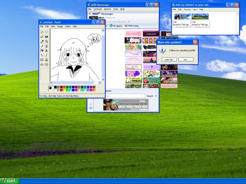
Task: Click the Search button in Messenger
Action: (x=150, y=96)
